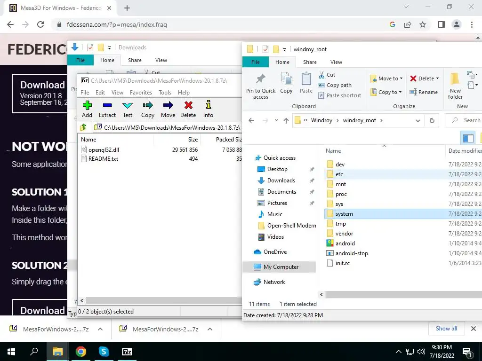Open Chrome three-dot menu
Viewport: 482px width, 361px height.
(x=472, y=24)
